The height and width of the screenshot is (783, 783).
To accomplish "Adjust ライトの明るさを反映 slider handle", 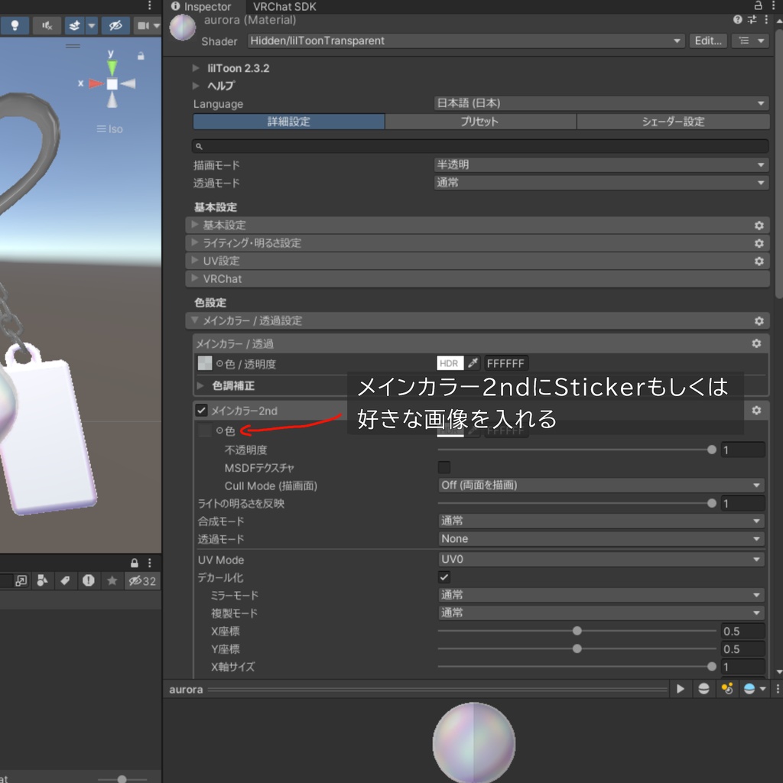I will [x=712, y=503].
